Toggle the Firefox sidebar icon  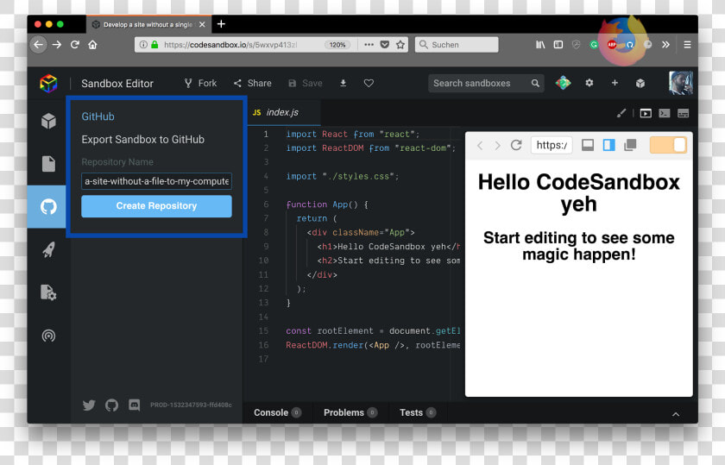(558, 45)
